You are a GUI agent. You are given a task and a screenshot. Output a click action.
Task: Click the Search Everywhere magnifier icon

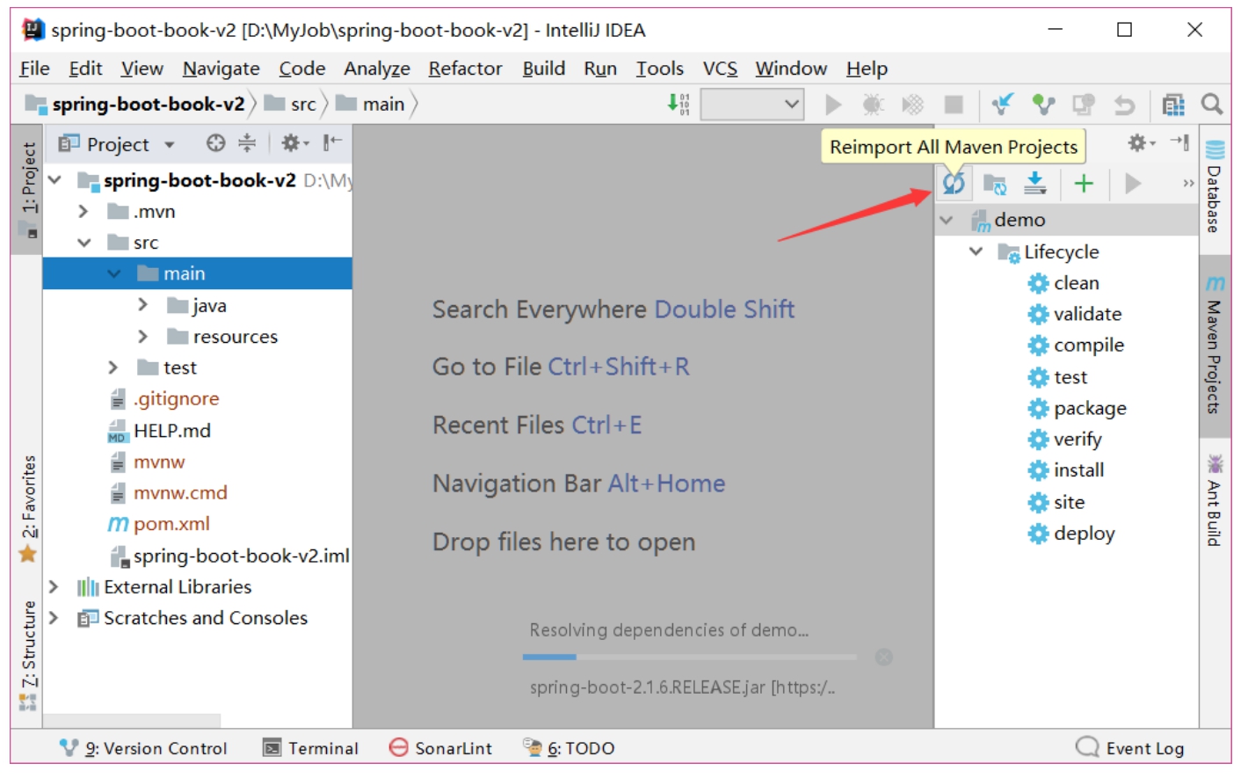(1212, 105)
